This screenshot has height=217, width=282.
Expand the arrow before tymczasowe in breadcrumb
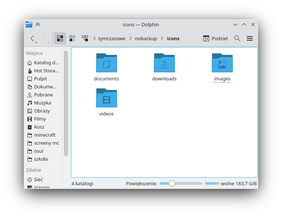point(94,38)
